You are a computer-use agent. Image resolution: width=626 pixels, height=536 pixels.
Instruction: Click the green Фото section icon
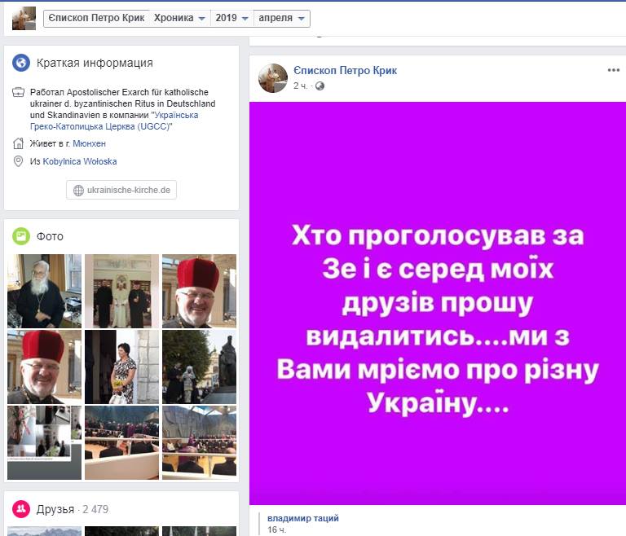click(21, 236)
